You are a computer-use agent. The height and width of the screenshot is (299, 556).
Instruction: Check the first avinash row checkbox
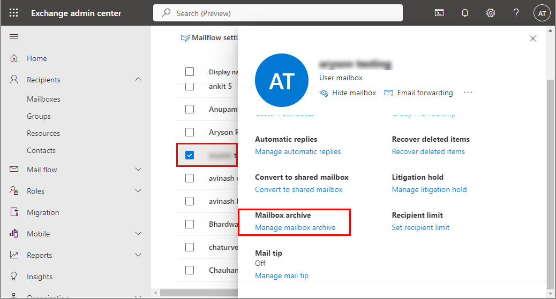click(190, 178)
